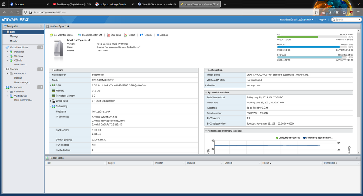Screen dimensions: 363x196
Task: Open the Help dropdown menu
Action: pos(322,20)
